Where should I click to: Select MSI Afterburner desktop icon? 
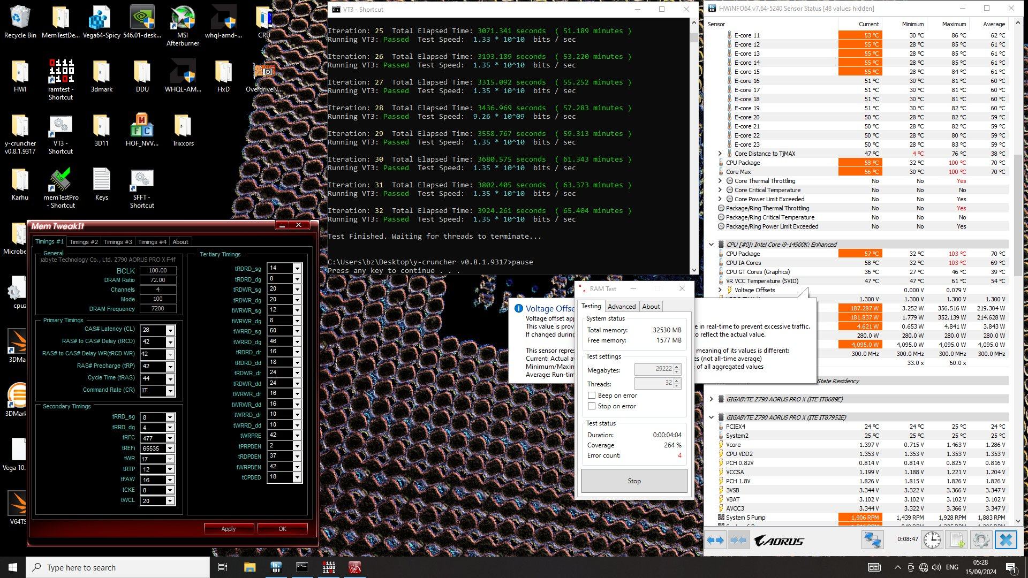coord(183,26)
